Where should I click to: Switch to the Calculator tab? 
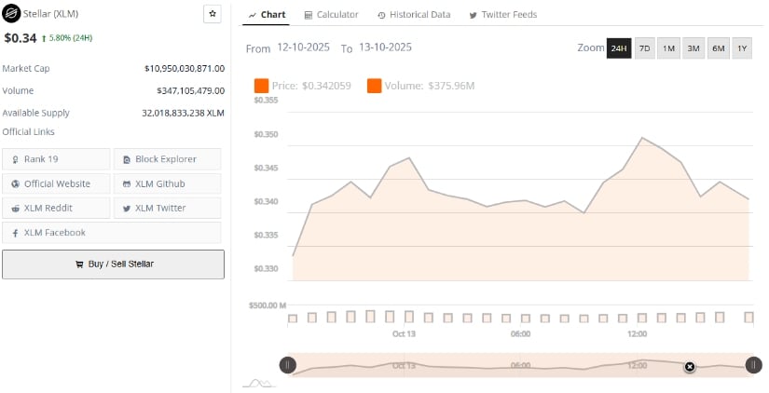tap(331, 15)
